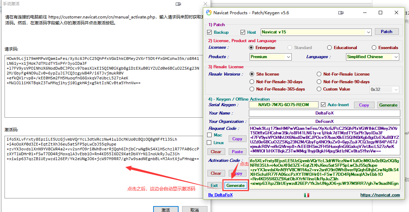Select Not-For-Resale-365-days option
This screenshot has width=409, height=212.
point(252,89)
